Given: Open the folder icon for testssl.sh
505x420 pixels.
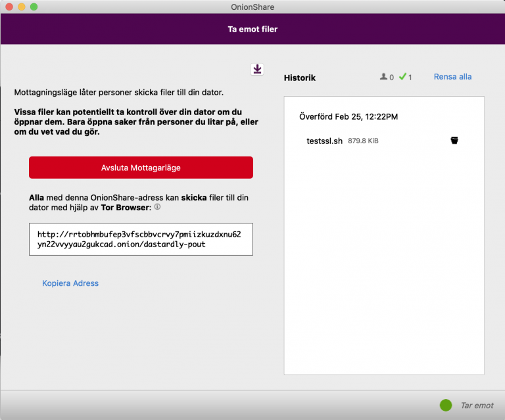Looking at the screenshot, I should [x=454, y=141].
